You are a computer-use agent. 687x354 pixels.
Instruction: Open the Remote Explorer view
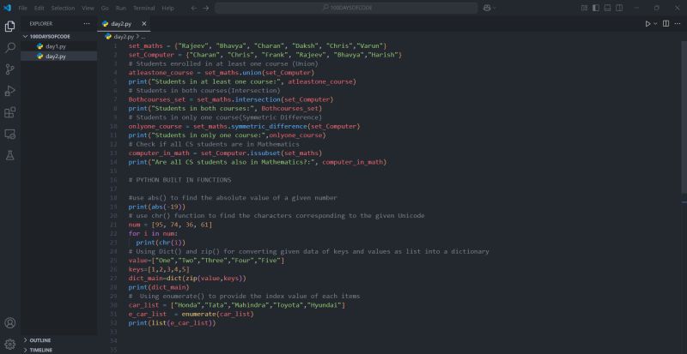[x=10, y=134]
